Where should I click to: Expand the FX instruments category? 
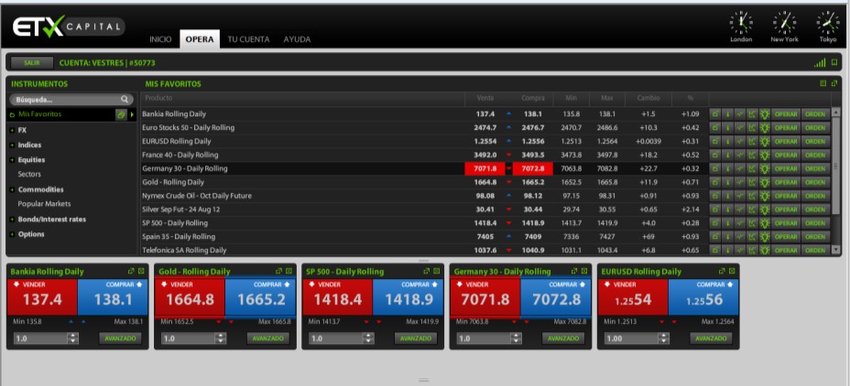coord(12,131)
